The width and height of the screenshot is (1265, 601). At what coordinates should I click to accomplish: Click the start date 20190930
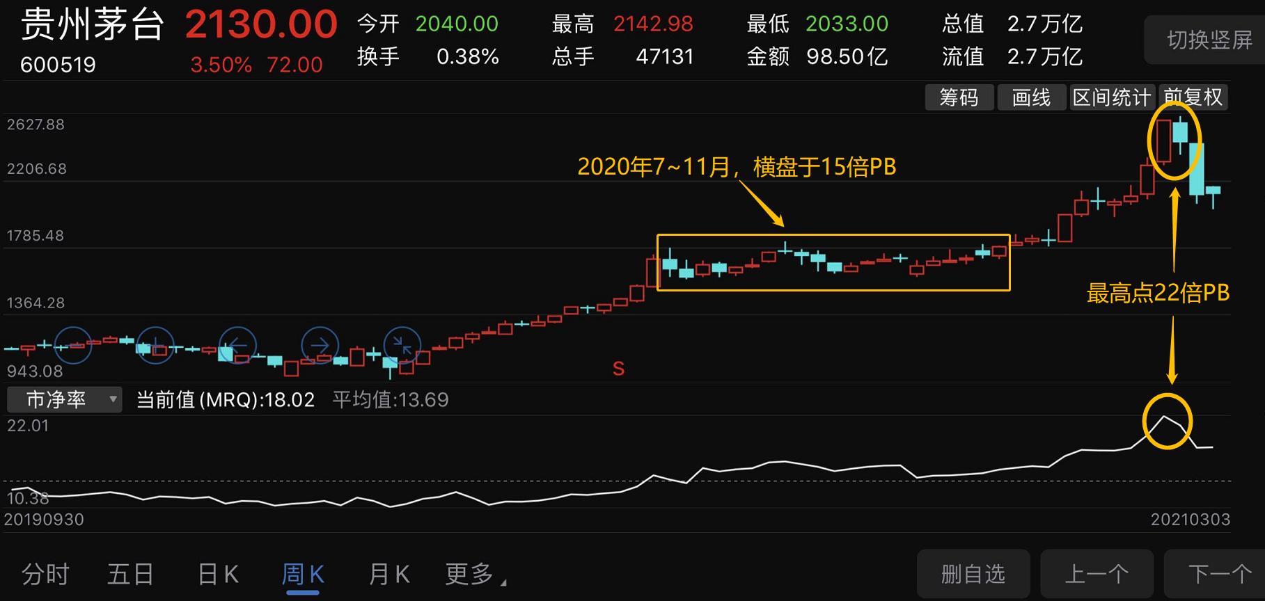pos(44,520)
